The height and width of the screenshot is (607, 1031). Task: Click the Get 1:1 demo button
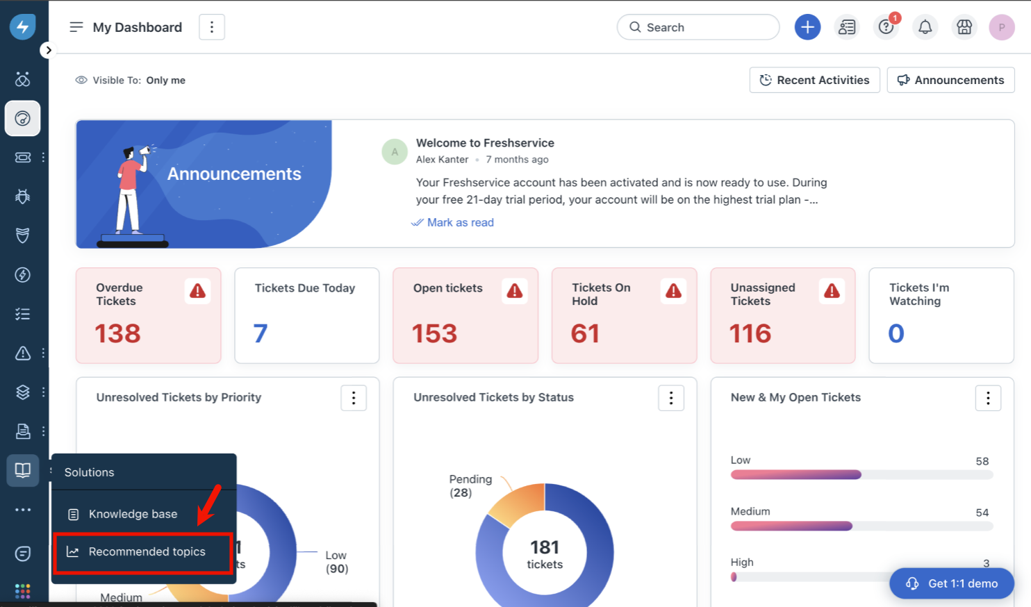tap(952, 583)
